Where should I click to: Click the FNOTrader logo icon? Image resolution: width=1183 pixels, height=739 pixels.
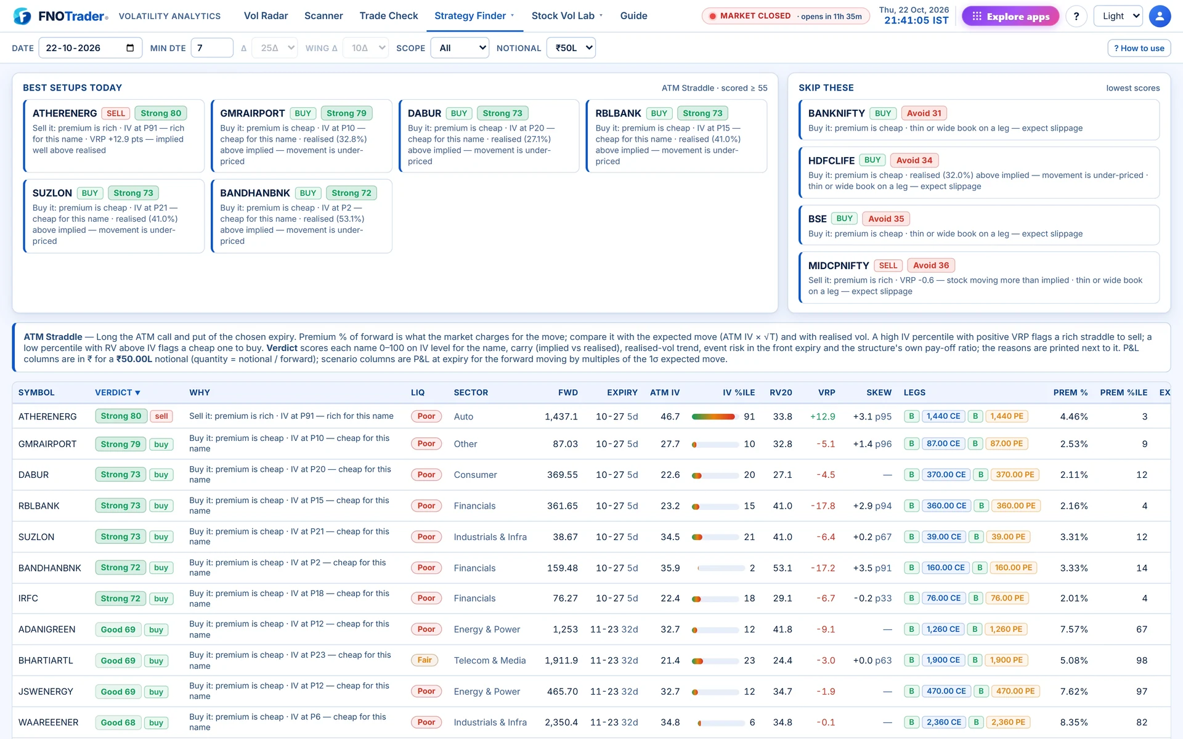22,16
